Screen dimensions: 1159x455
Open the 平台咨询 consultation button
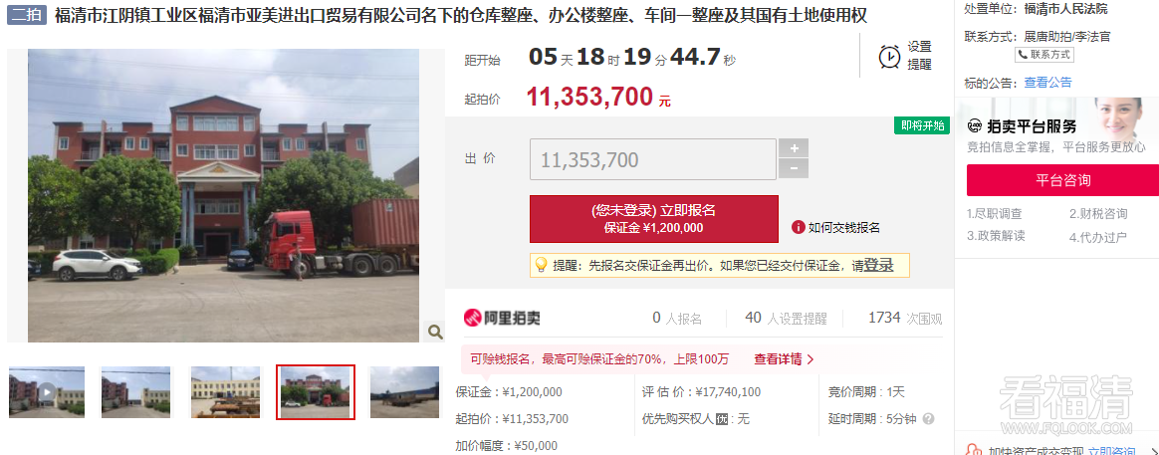click(1062, 180)
